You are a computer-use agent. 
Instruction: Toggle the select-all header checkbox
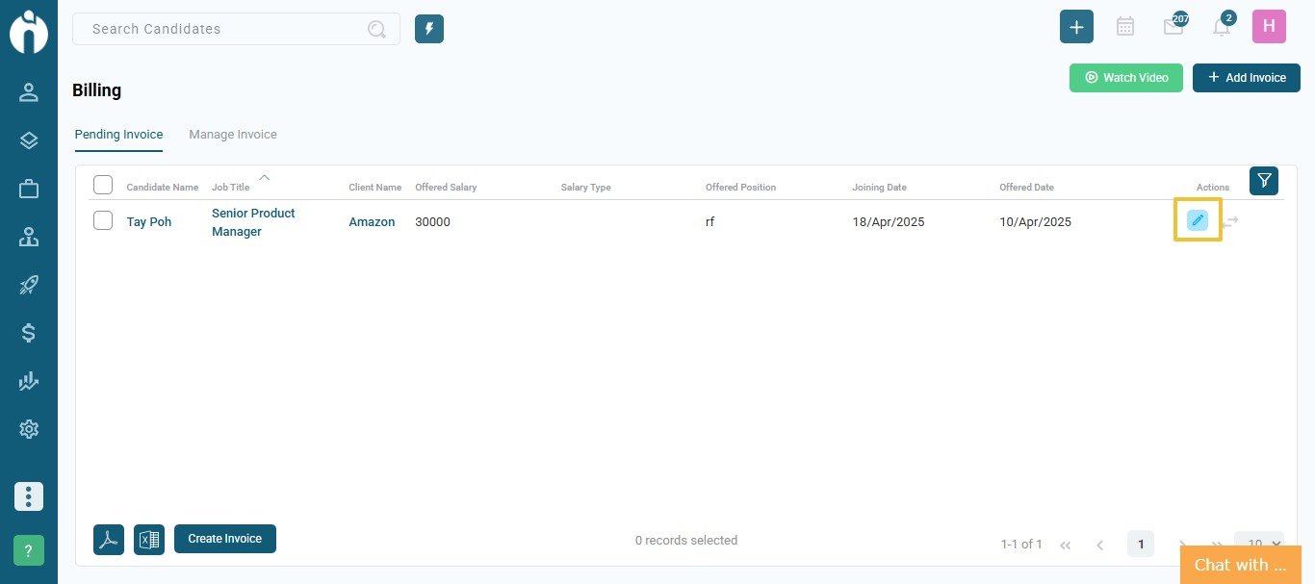103,185
